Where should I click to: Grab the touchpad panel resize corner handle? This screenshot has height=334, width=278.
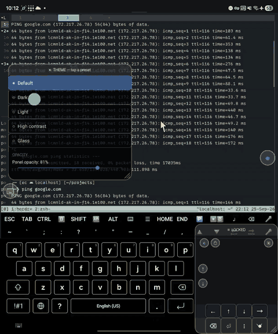click(273, 329)
